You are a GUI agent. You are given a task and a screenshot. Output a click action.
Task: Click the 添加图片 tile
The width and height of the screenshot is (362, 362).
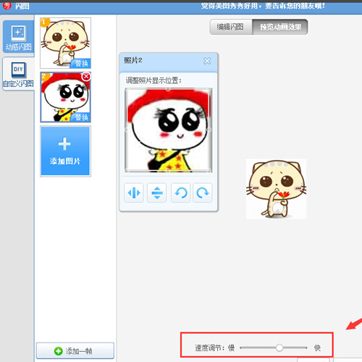pos(65,151)
